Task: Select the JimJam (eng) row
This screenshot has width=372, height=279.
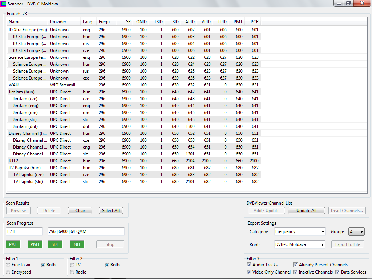Action: point(134,106)
